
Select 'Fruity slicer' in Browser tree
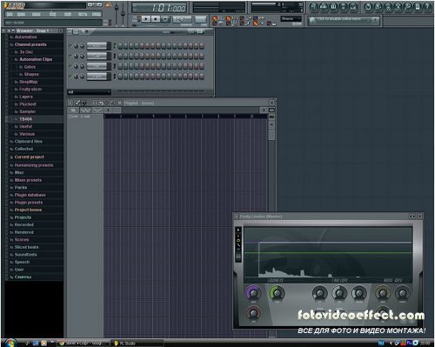[30, 89]
